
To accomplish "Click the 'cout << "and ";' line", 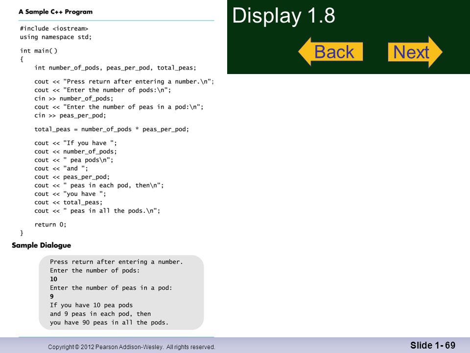I will pyautogui.click(x=61, y=168).
